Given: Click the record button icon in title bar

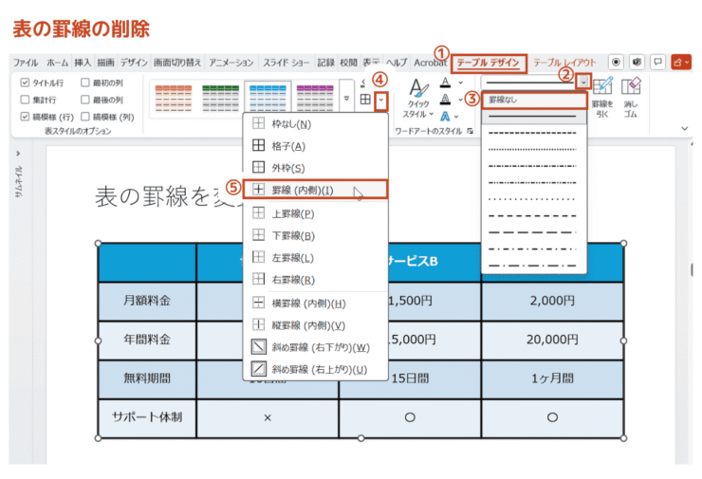Looking at the screenshot, I should click(x=616, y=63).
